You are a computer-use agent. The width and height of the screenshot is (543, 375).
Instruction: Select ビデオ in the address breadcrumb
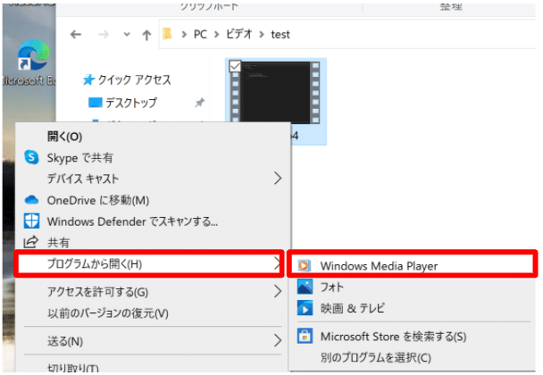pyautogui.click(x=239, y=34)
